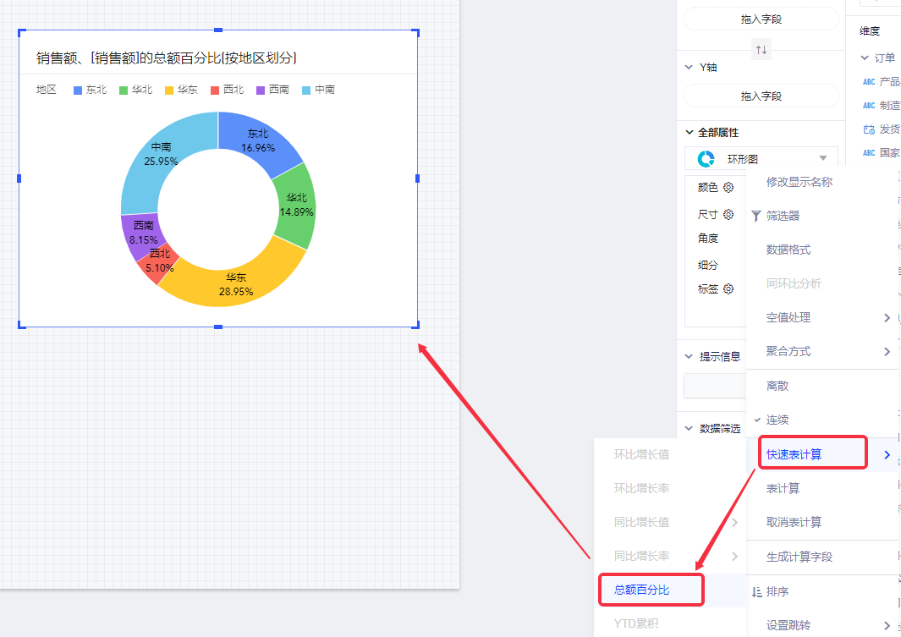Click the 排序 sort icon

[x=756, y=592]
